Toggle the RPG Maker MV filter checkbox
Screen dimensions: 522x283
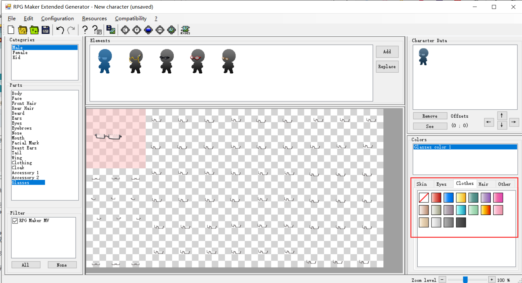pyautogui.click(x=15, y=221)
